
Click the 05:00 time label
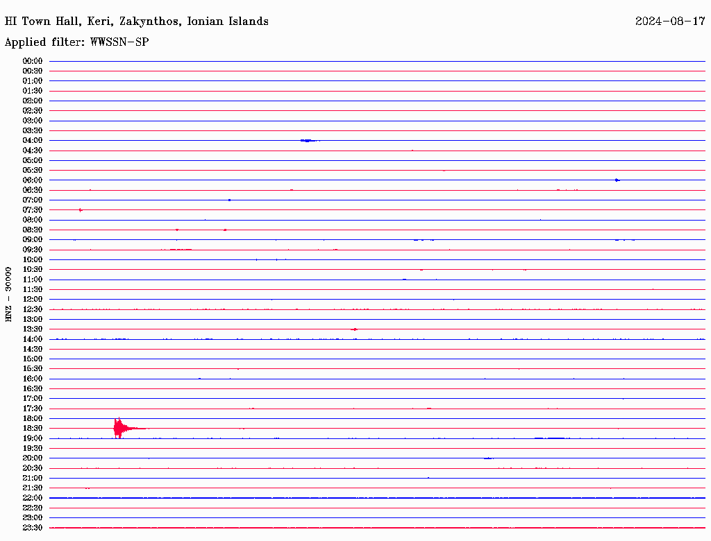point(33,160)
